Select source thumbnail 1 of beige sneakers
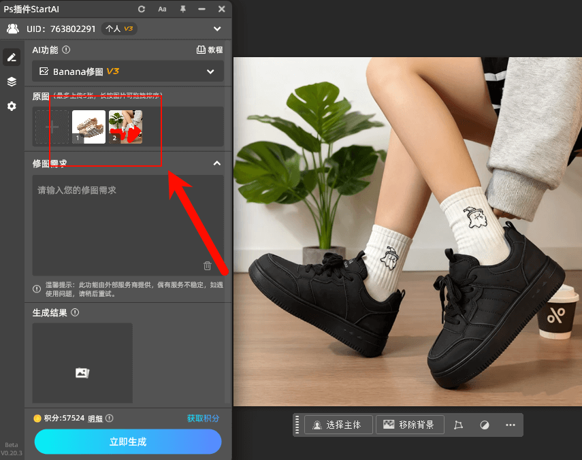 (88, 127)
